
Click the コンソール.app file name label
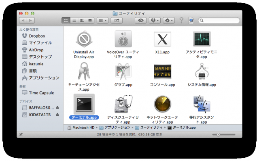pyautogui.click(x=163, y=85)
